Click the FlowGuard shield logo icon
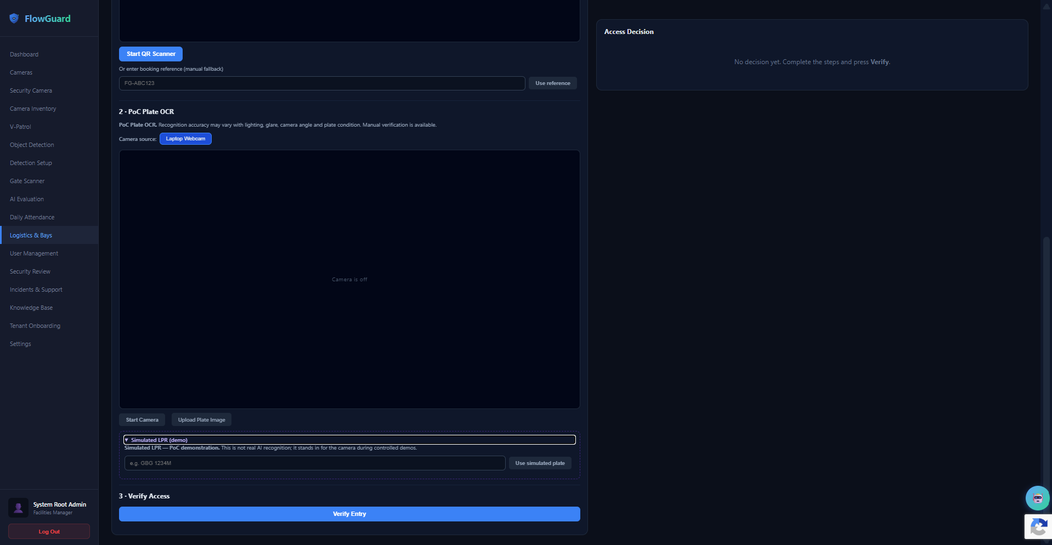1052x545 pixels. [x=14, y=19]
